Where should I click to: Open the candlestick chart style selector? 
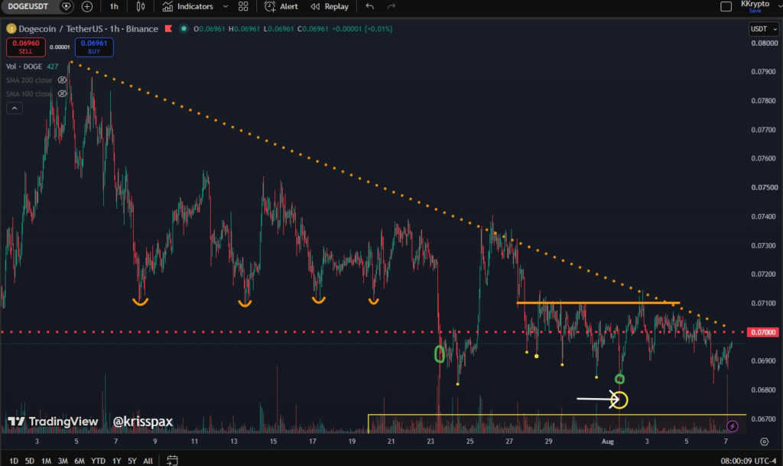[x=141, y=6]
